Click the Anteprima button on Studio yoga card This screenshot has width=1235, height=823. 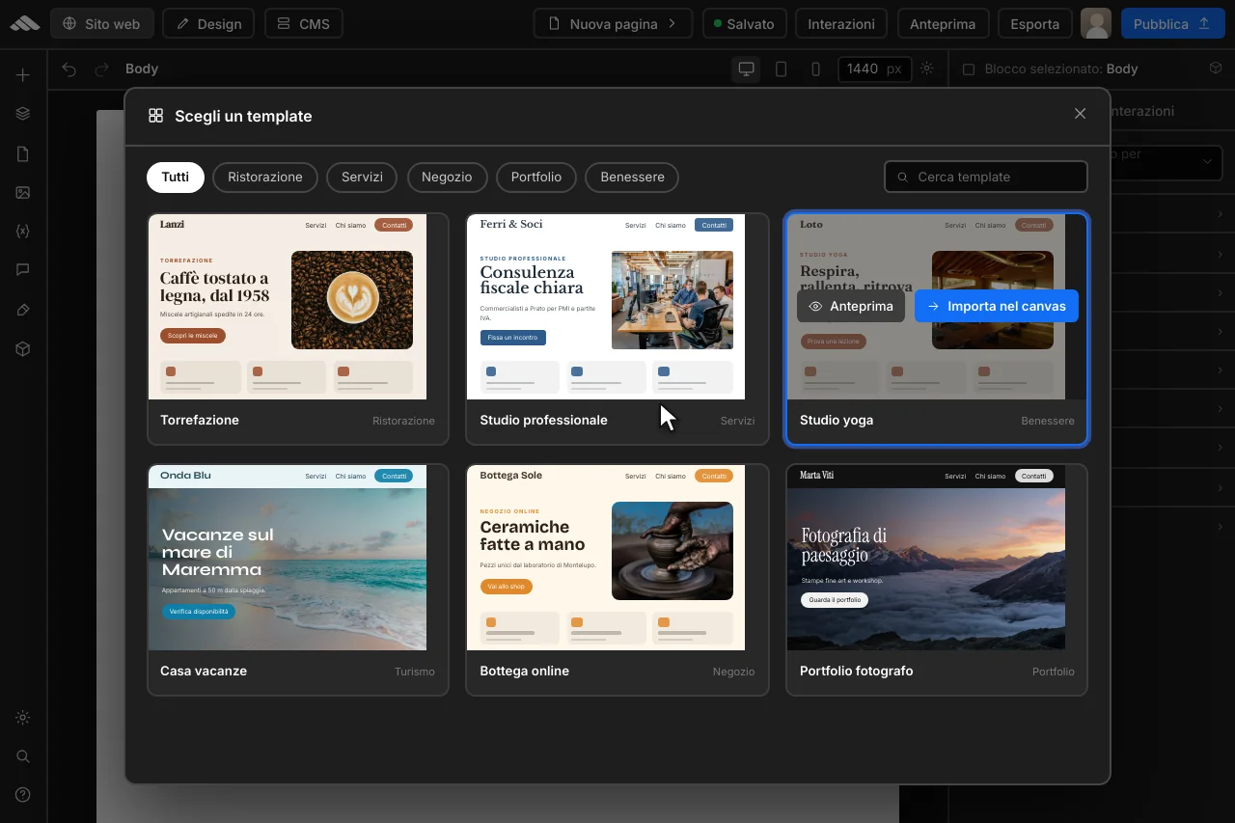tap(851, 306)
